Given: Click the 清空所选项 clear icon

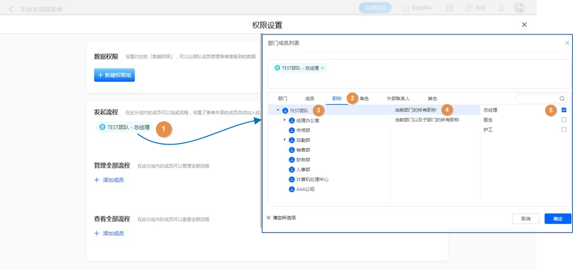Looking at the screenshot, I should [x=269, y=217].
